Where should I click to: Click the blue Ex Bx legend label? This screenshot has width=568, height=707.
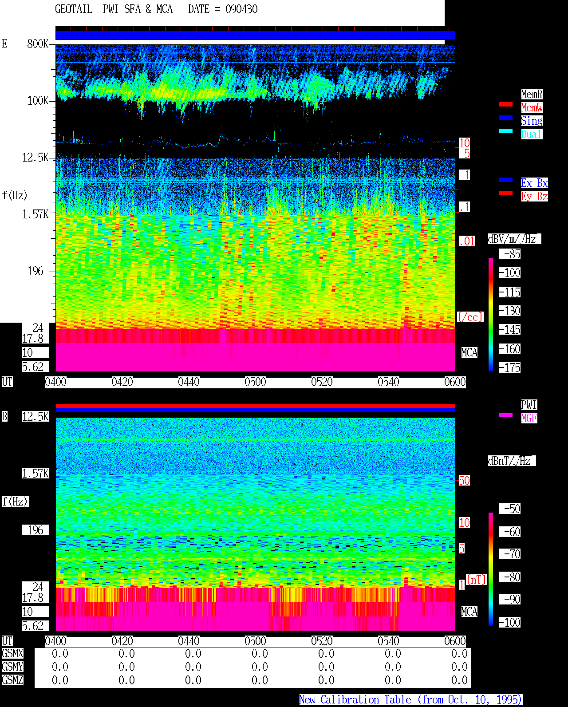pyautogui.click(x=534, y=183)
